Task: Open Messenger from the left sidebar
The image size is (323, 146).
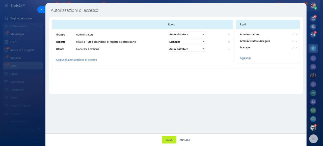Action: coord(17,34)
